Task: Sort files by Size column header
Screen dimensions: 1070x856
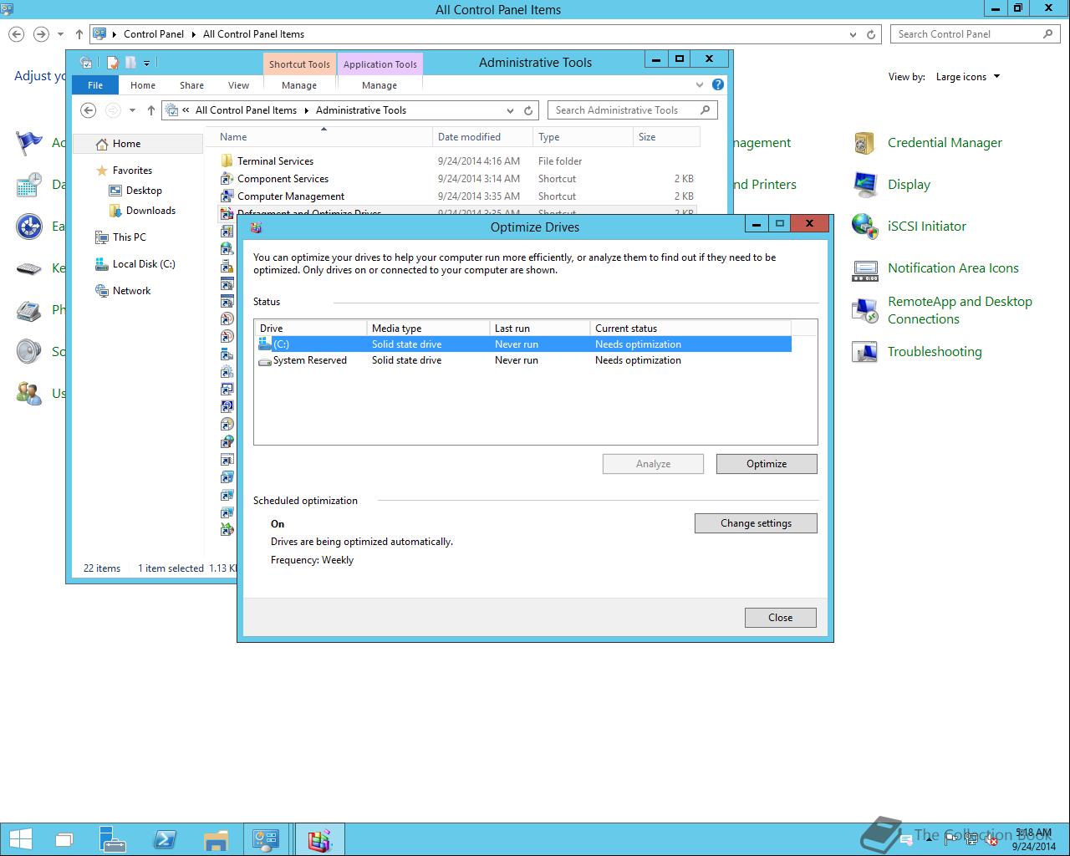Action: coord(665,137)
